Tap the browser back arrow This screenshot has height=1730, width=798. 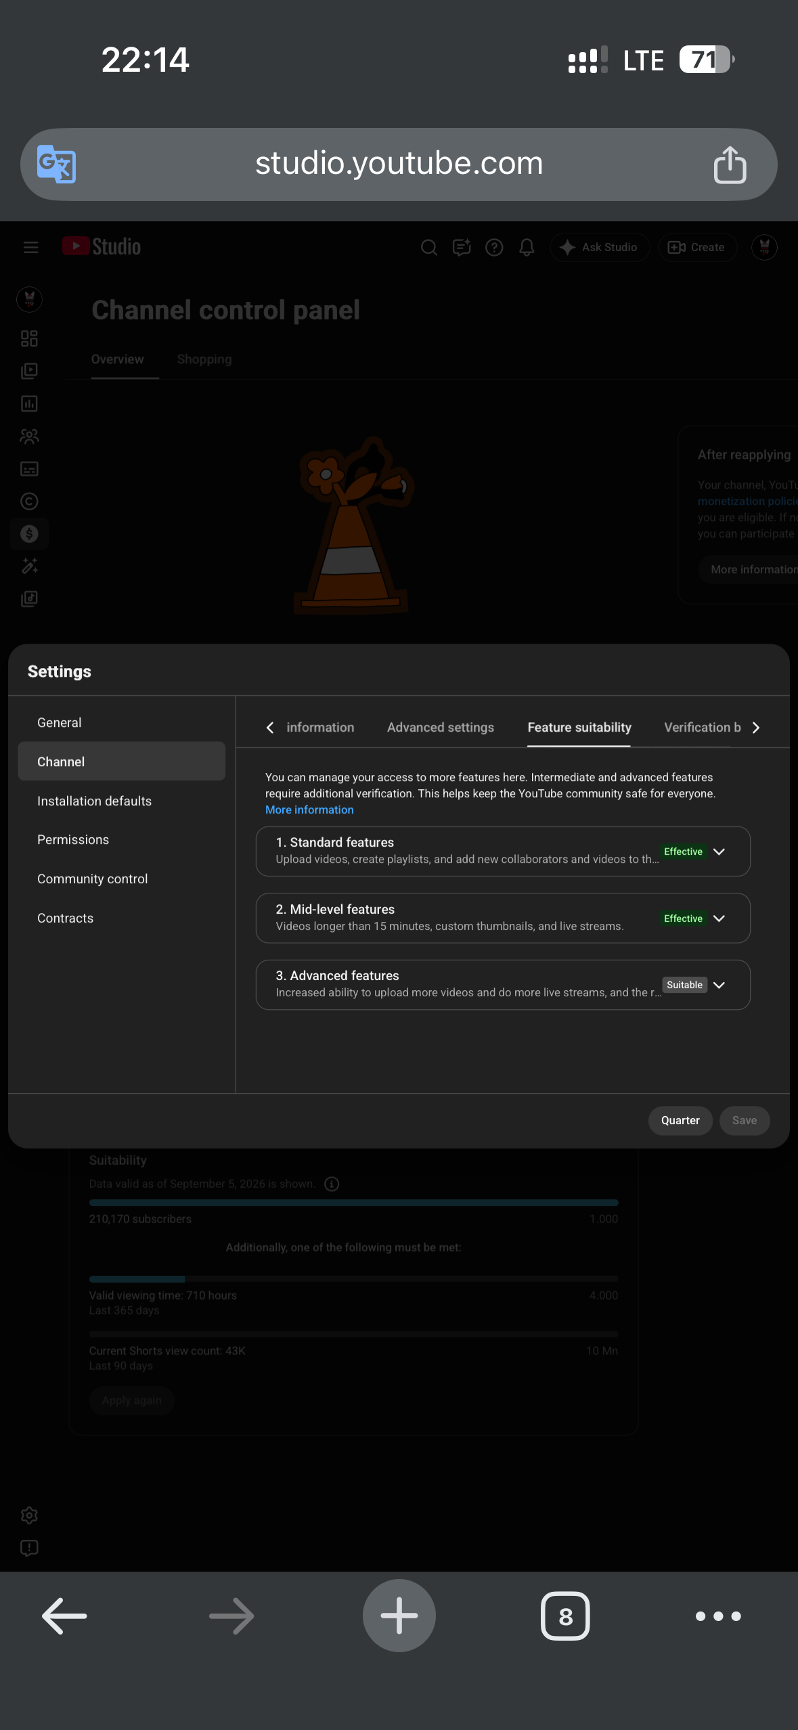click(64, 1616)
